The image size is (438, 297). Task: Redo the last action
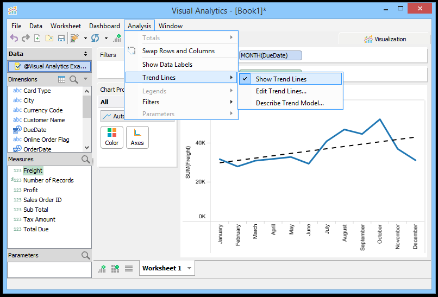[x=26, y=38]
